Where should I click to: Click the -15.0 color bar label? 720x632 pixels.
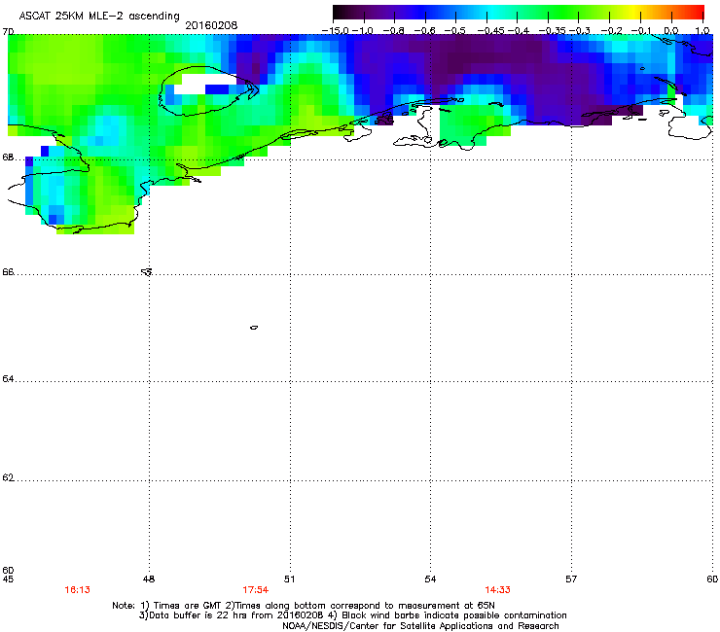click(x=335, y=31)
